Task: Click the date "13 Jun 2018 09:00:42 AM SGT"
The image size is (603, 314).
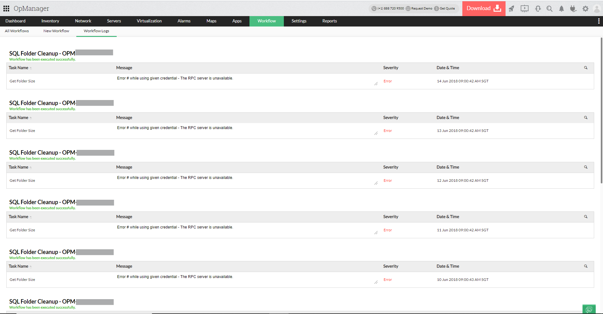Action: coord(462,131)
